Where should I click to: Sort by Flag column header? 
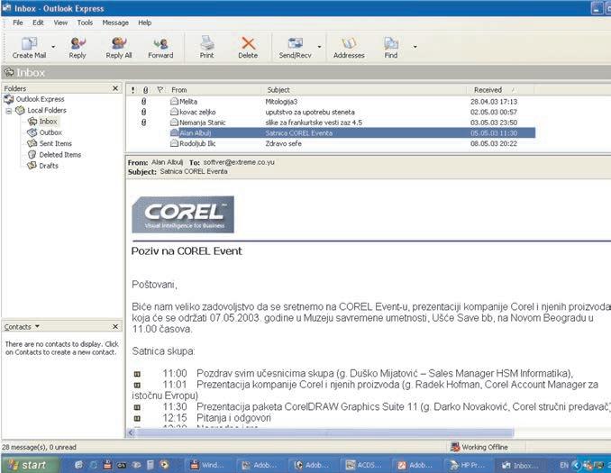click(160, 90)
